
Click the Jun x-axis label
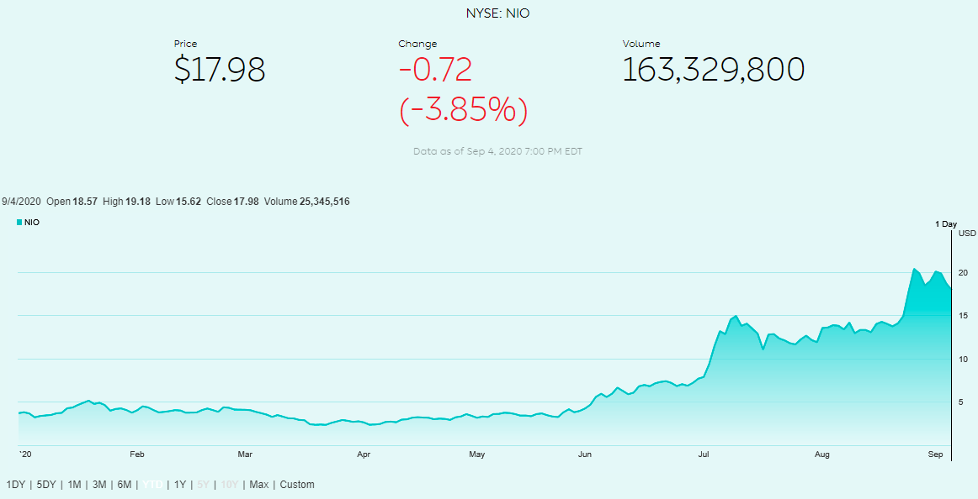coord(585,454)
